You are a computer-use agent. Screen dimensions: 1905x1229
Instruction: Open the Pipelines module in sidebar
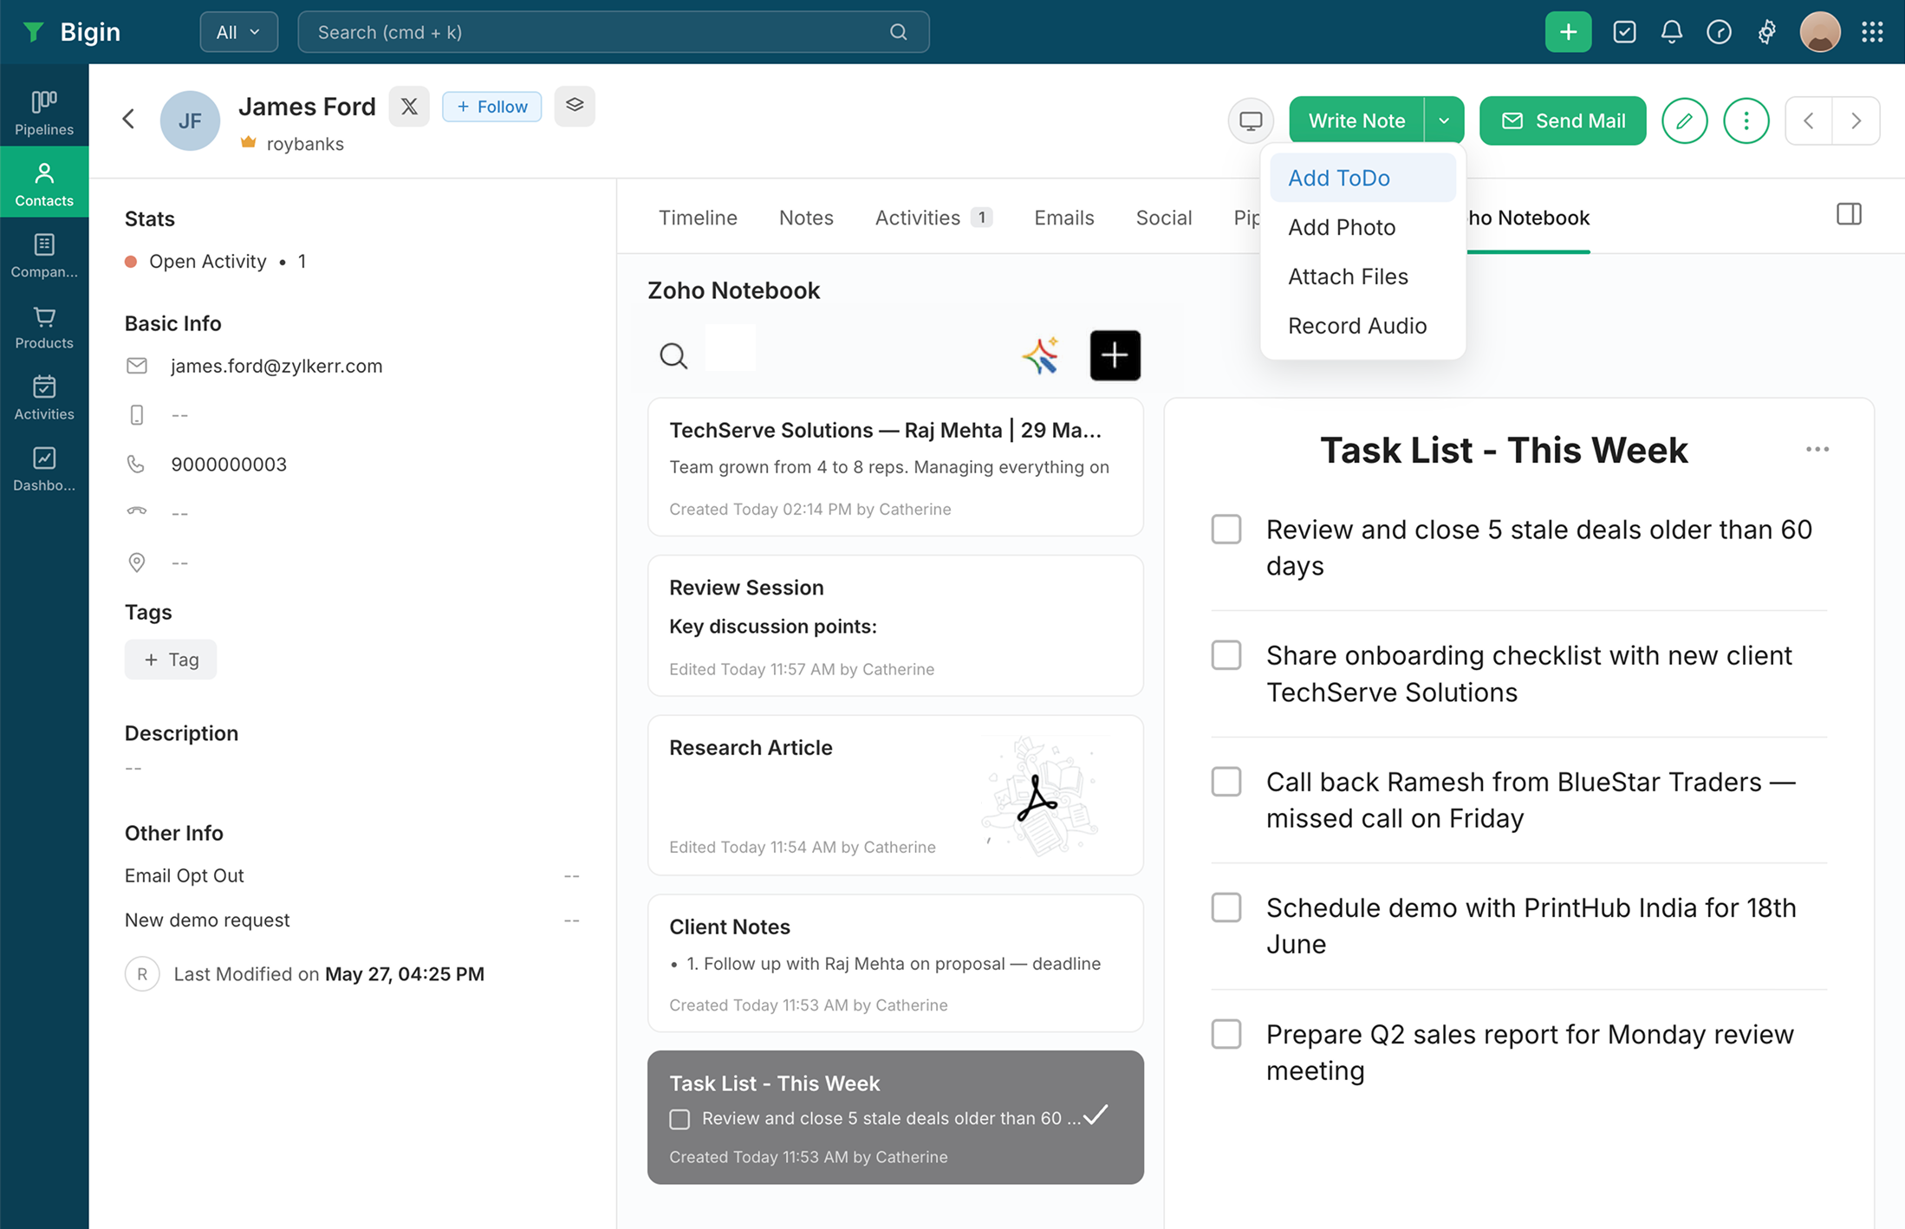[44, 113]
